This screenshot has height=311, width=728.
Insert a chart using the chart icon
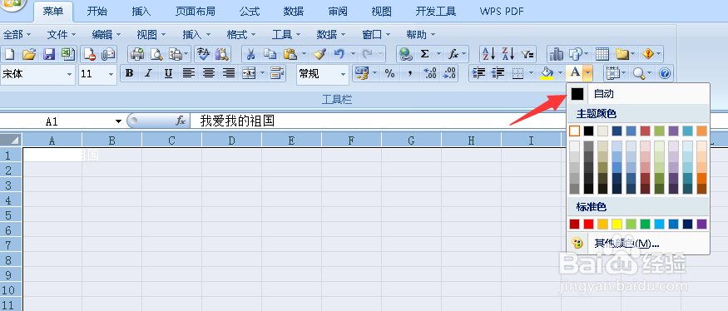(557, 54)
